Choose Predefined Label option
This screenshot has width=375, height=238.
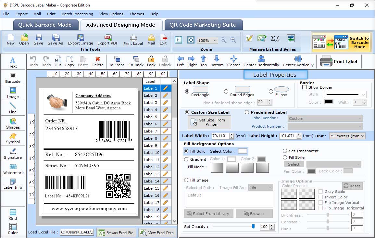pos(247,112)
